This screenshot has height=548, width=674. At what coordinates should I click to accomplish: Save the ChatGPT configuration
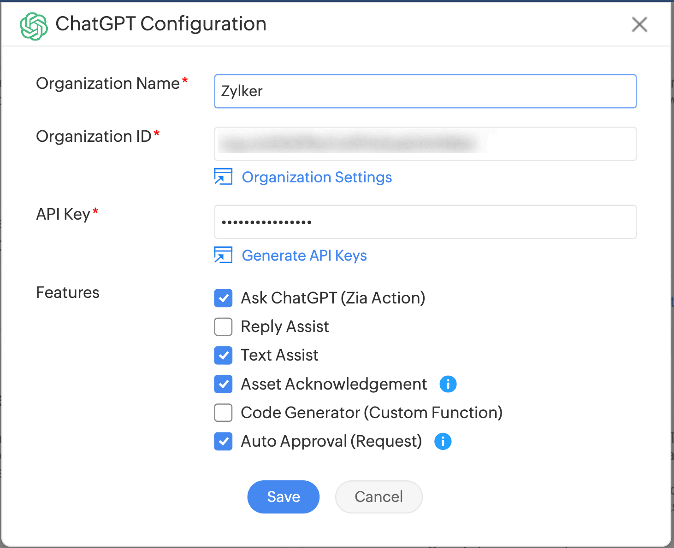pos(283,496)
